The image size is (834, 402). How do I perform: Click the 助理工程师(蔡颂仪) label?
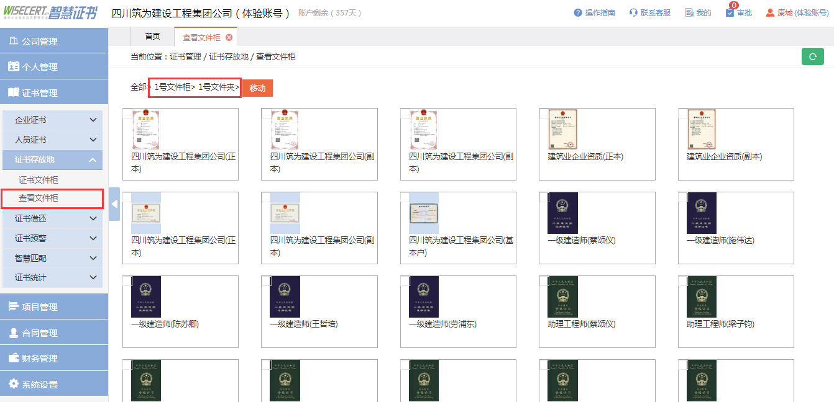[x=582, y=324]
